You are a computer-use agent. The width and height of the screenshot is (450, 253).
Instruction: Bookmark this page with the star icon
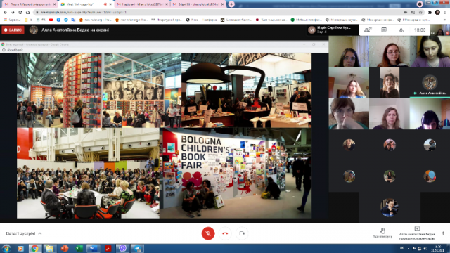coord(420,13)
